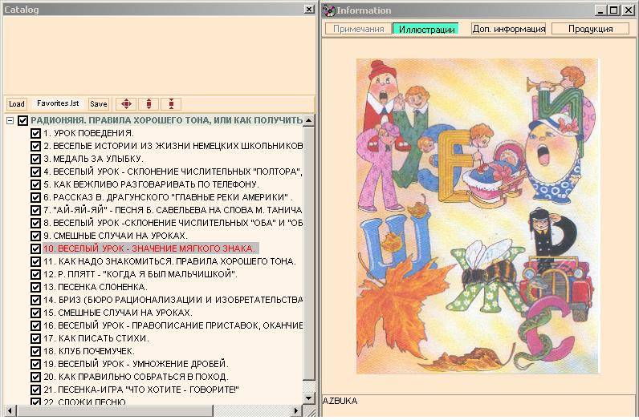The height and width of the screenshot is (420, 639).
Task: Select track 7 АЙ-ЯЙ-ЯЙ песня
Action: click(173, 210)
